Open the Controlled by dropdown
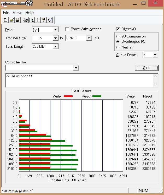The height and width of the screenshot is (195, 164). tap(76, 68)
